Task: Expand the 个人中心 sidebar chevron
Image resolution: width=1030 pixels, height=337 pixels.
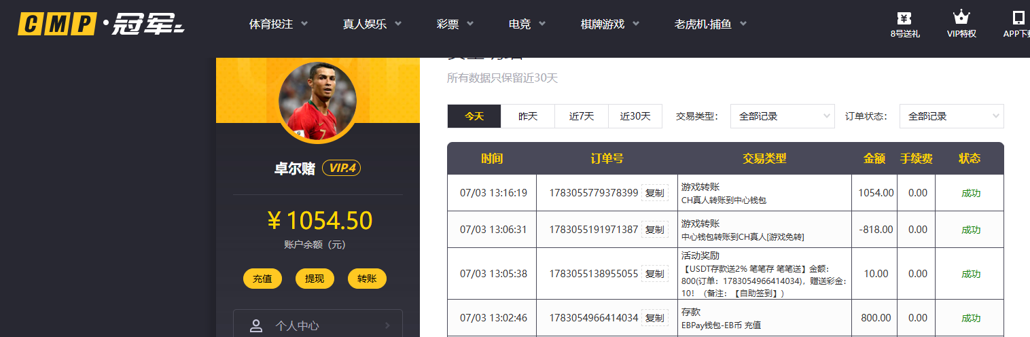Action: [x=387, y=325]
